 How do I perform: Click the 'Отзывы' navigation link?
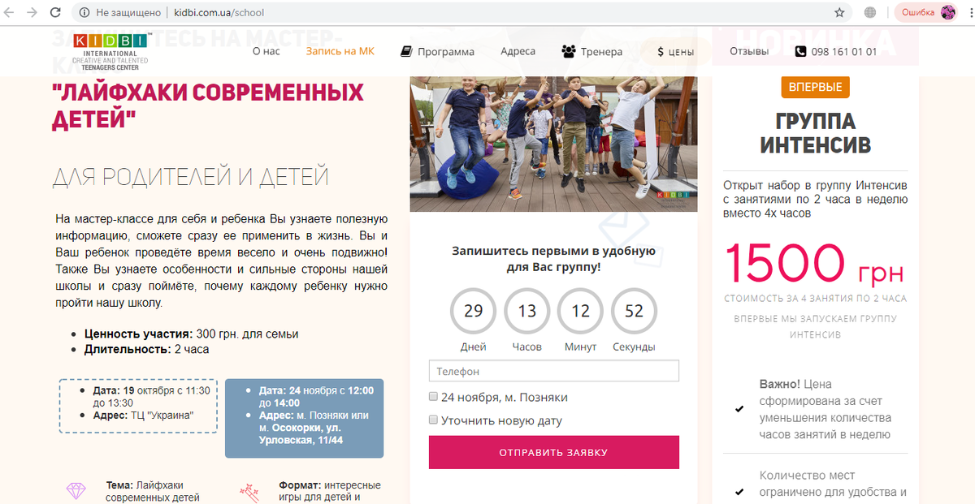point(749,51)
